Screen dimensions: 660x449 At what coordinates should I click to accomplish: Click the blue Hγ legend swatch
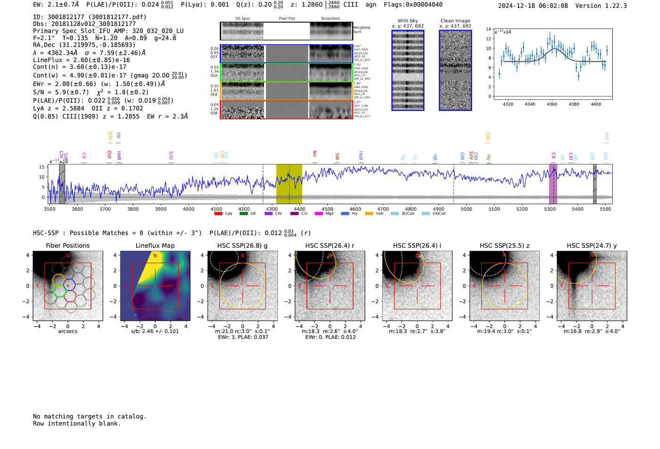pos(345,214)
